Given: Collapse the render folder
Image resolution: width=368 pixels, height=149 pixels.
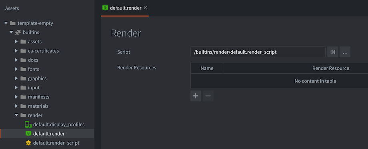Looking at the screenshot, I should click(16, 115).
